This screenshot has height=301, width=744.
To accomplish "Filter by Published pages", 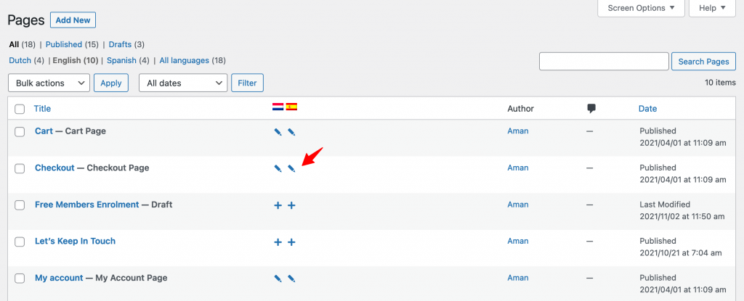I will 64,44.
